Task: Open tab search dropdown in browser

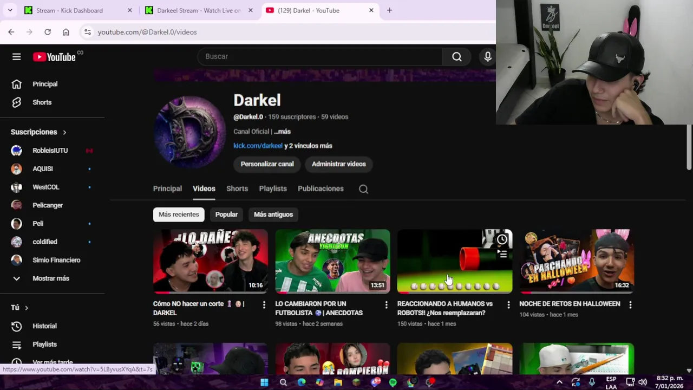Action: click(10, 10)
